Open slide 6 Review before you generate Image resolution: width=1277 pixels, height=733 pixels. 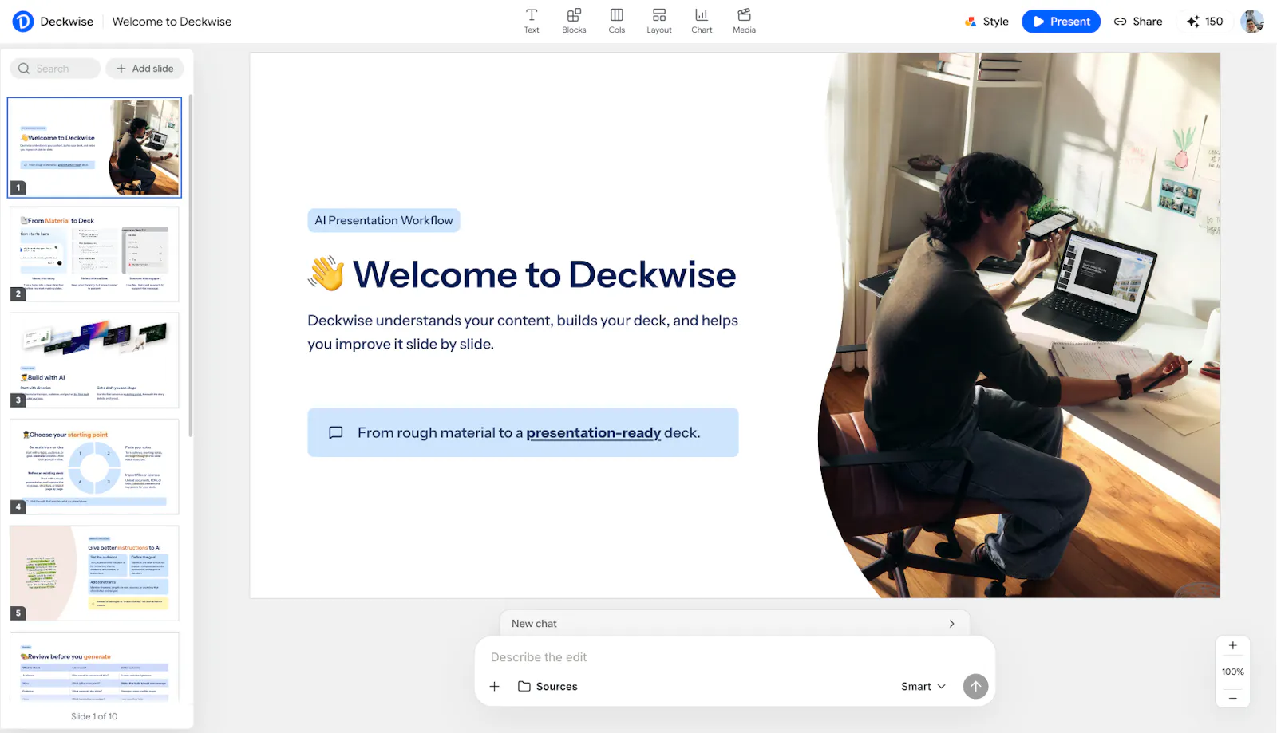click(94, 667)
